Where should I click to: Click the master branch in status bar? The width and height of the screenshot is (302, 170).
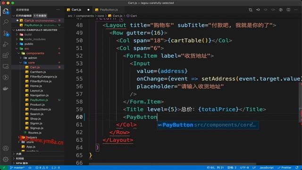click(17, 168)
